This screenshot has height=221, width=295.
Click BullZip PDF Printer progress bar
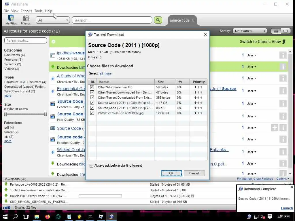coord(100,196)
